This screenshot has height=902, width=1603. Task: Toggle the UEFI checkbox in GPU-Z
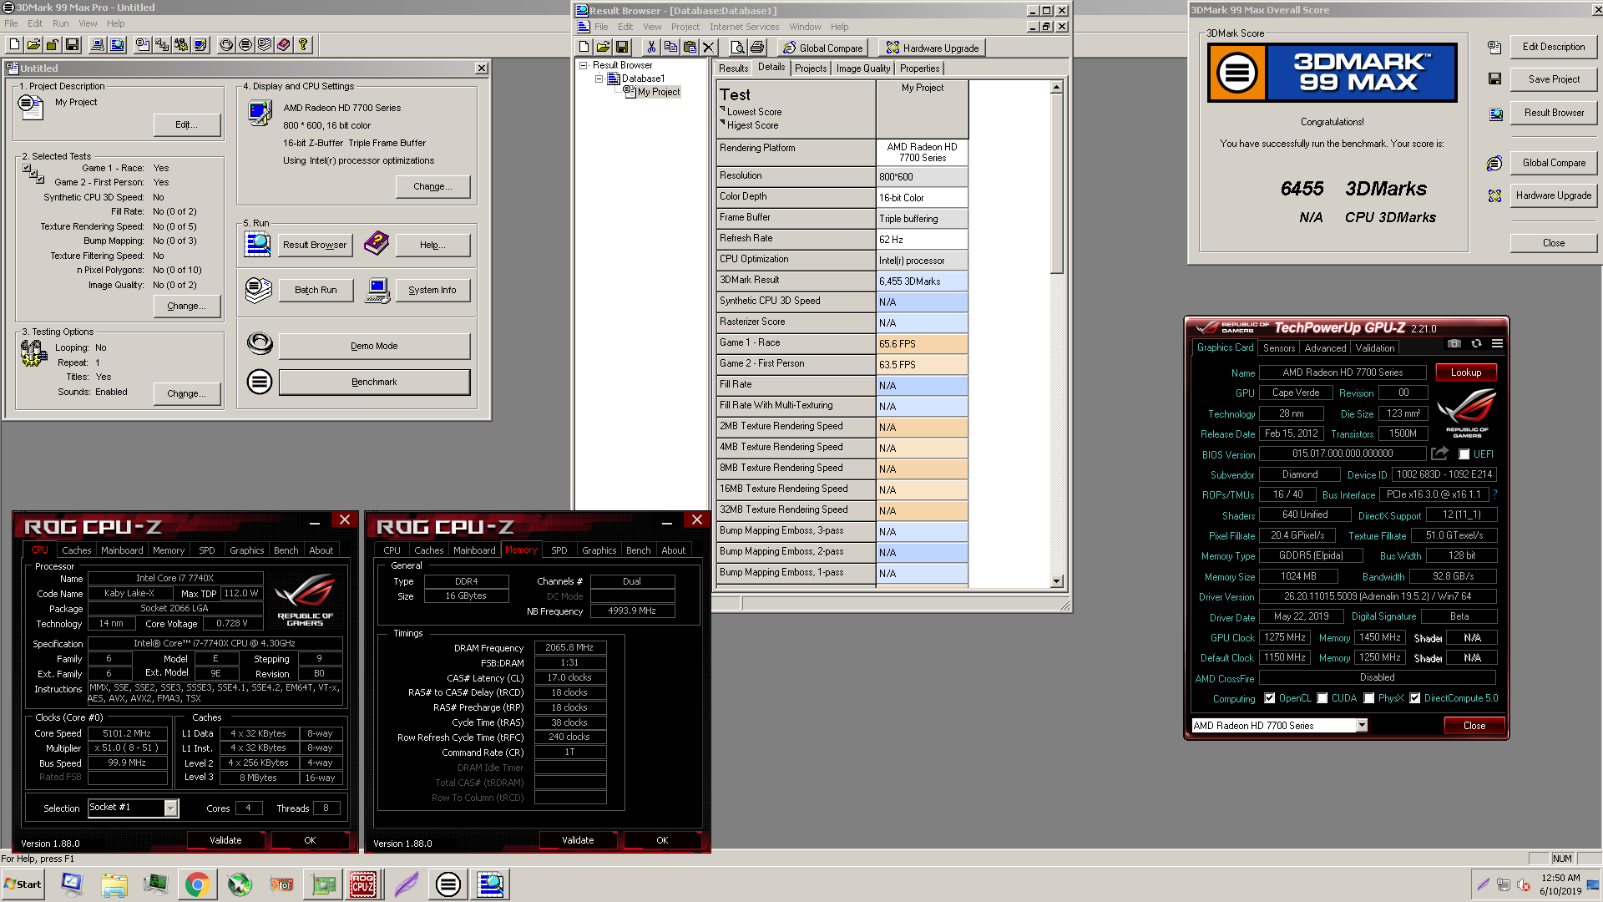1464,454
